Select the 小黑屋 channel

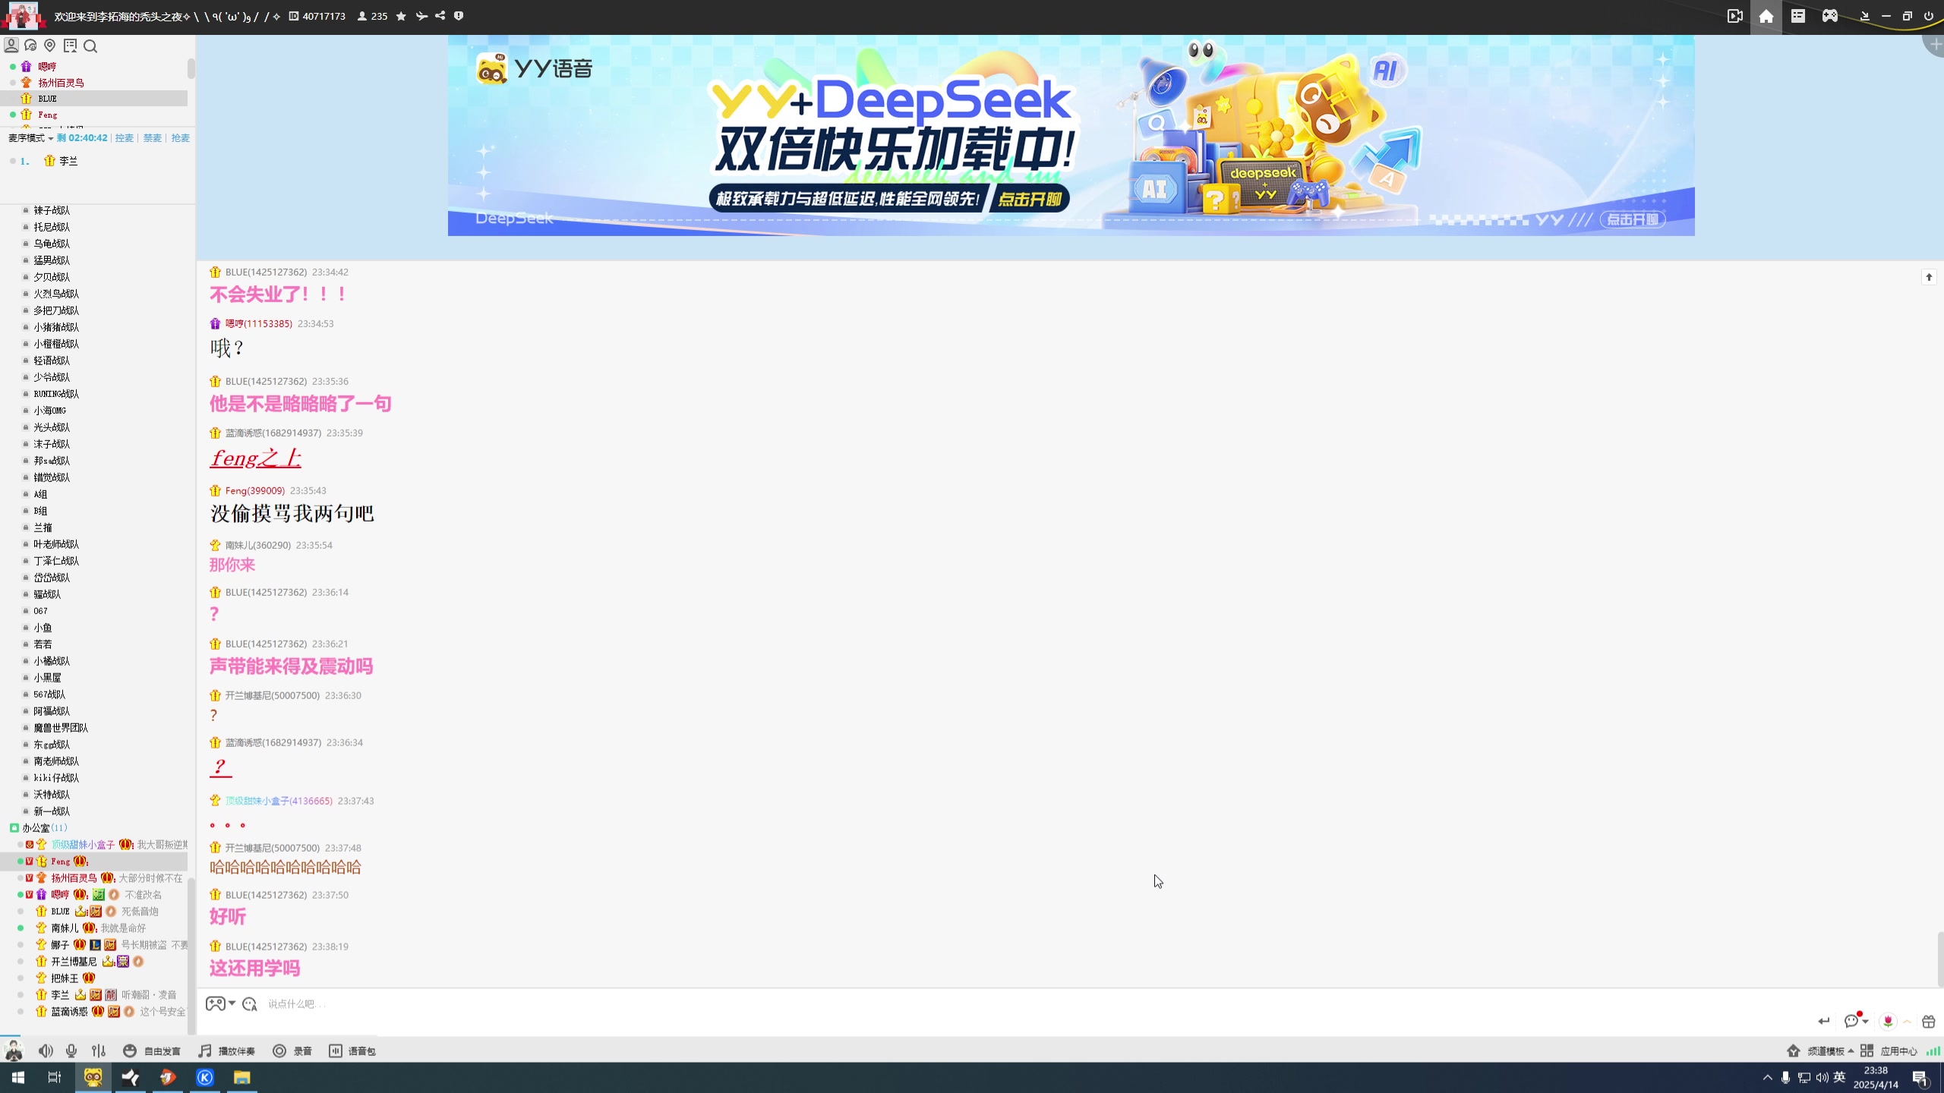pyautogui.click(x=47, y=678)
